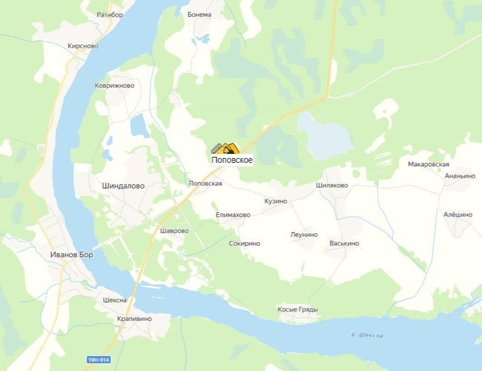Image resolution: width=482 pixels, height=371 pixels.
Task: Select the Поповское place label
Action: point(232,160)
